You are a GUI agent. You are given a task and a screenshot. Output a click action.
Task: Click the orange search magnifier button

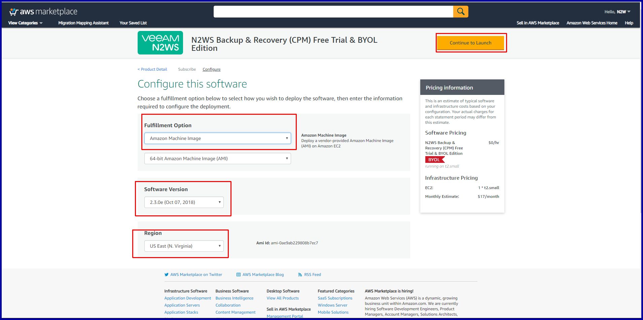[461, 12]
